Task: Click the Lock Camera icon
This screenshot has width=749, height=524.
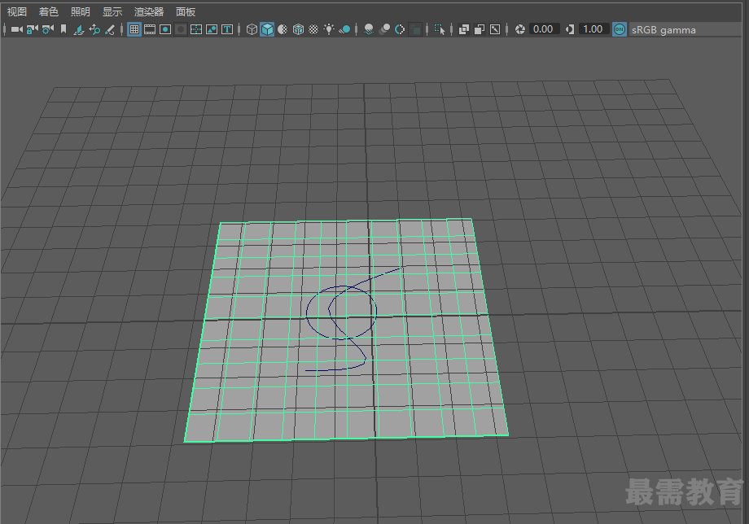Action: click(32, 29)
